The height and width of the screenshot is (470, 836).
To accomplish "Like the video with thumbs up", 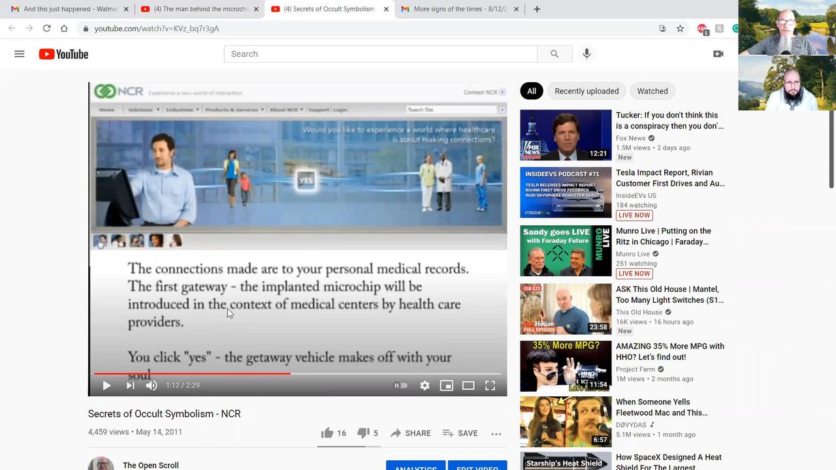I will click(x=327, y=433).
